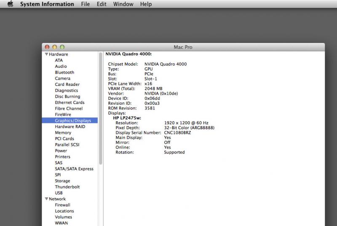Select SAS in the sidebar
Screen dimensions: 337x226
click(59, 163)
